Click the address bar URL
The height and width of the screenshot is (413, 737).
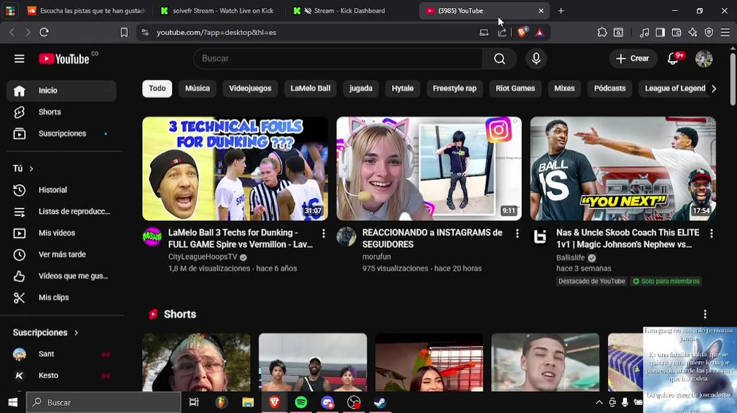(216, 33)
